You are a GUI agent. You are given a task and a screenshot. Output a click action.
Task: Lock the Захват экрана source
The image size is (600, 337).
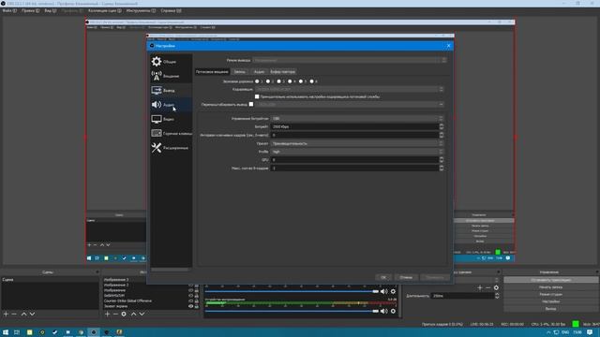[x=197, y=306]
